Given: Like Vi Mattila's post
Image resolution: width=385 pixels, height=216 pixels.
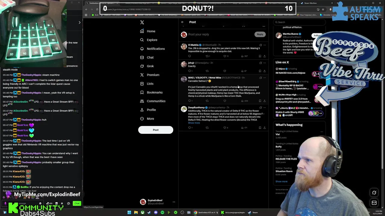Looking at the screenshot, I should pyautogui.click(x=225, y=56).
